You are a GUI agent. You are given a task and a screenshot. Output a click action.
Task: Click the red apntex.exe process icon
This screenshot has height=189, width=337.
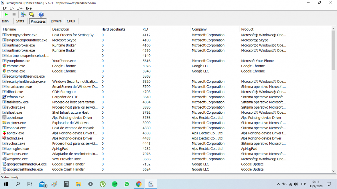[4, 133]
